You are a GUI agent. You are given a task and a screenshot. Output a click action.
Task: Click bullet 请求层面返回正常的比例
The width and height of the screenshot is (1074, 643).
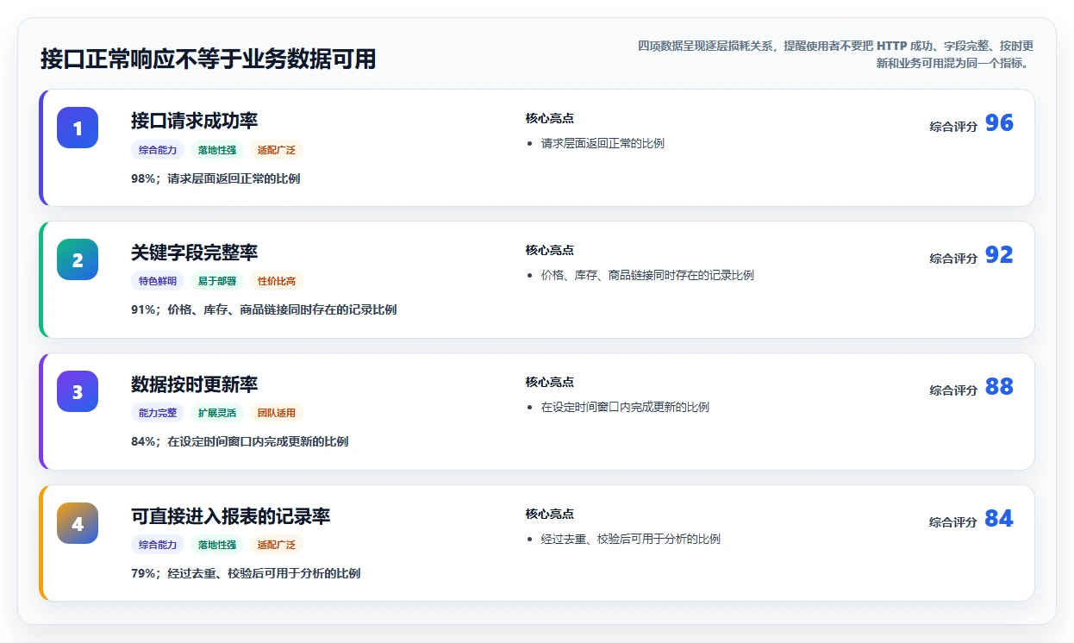point(603,143)
